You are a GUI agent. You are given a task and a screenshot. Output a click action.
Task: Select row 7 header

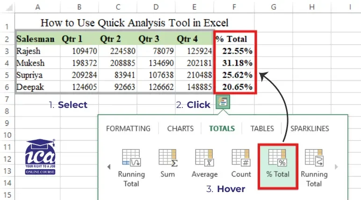tap(7, 99)
